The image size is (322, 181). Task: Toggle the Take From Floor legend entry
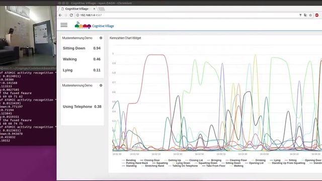(214, 166)
